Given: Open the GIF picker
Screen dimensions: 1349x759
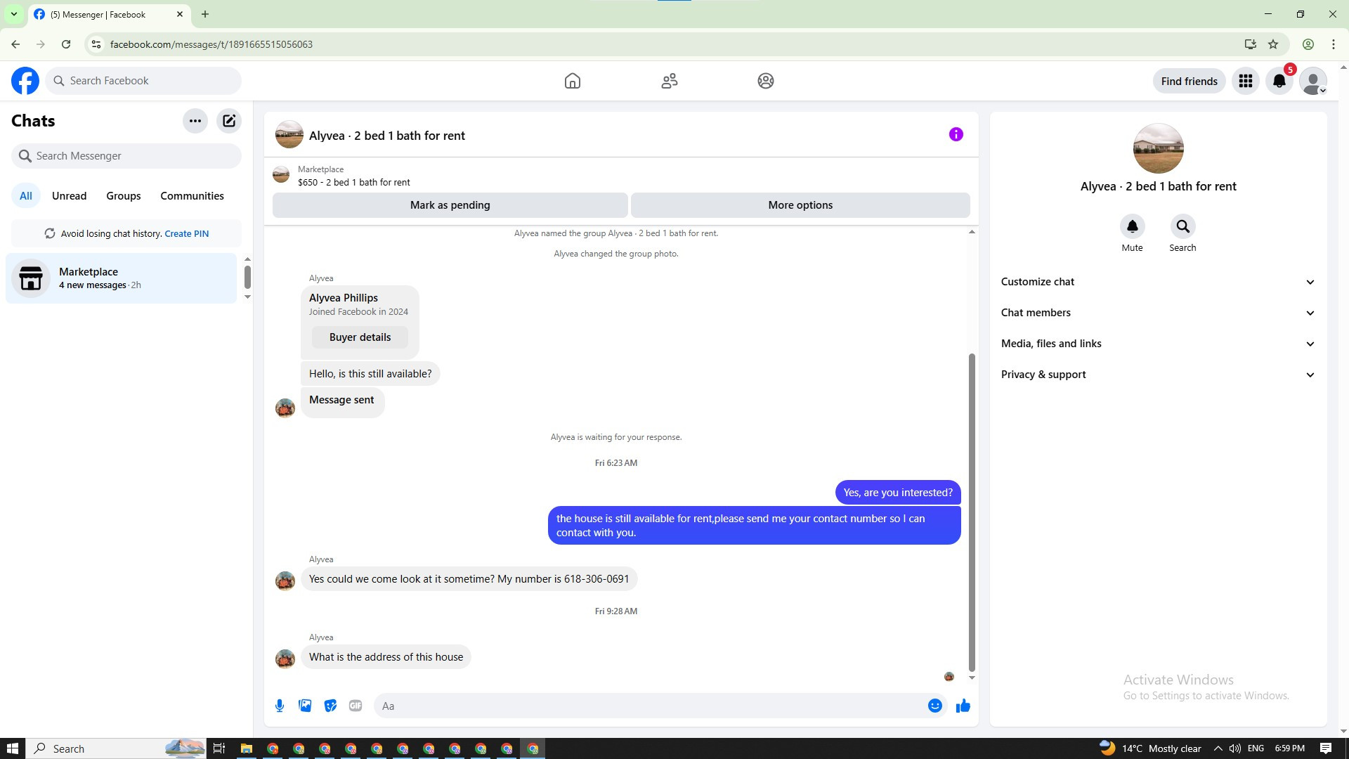Looking at the screenshot, I should (x=356, y=706).
